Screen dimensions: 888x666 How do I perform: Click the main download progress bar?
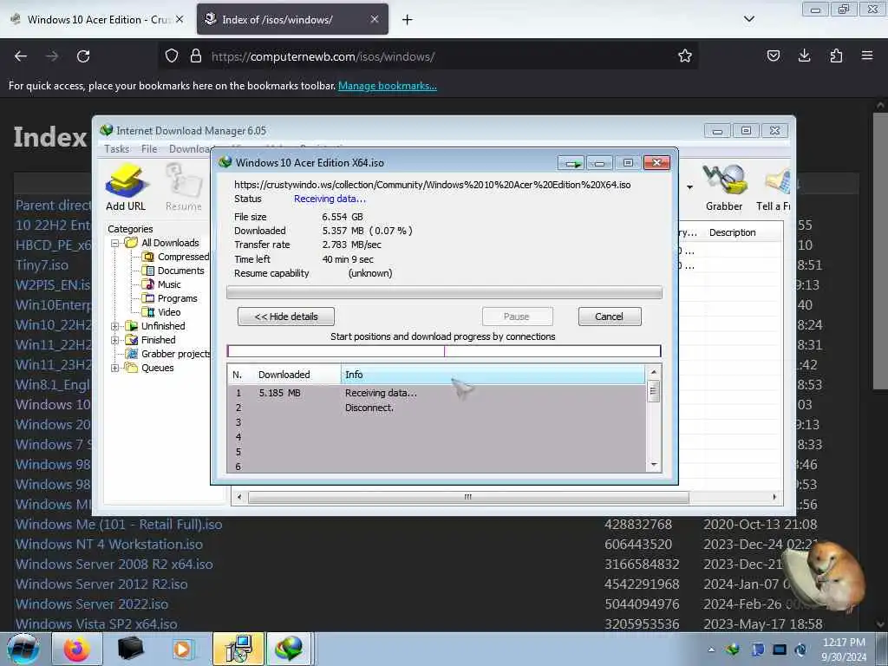click(444, 293)
